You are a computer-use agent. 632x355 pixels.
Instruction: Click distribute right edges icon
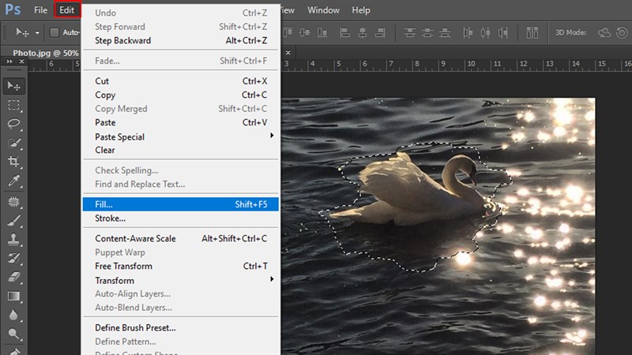pyautogui.click(x=503, y=32)
